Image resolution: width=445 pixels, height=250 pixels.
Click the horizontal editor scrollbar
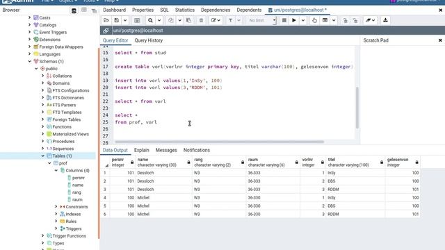click(220, 142)
